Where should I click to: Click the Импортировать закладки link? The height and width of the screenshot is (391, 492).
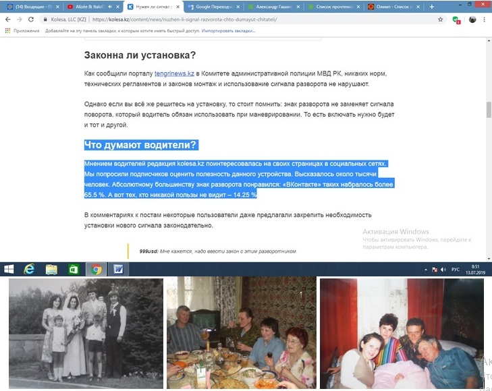(228, 31)
